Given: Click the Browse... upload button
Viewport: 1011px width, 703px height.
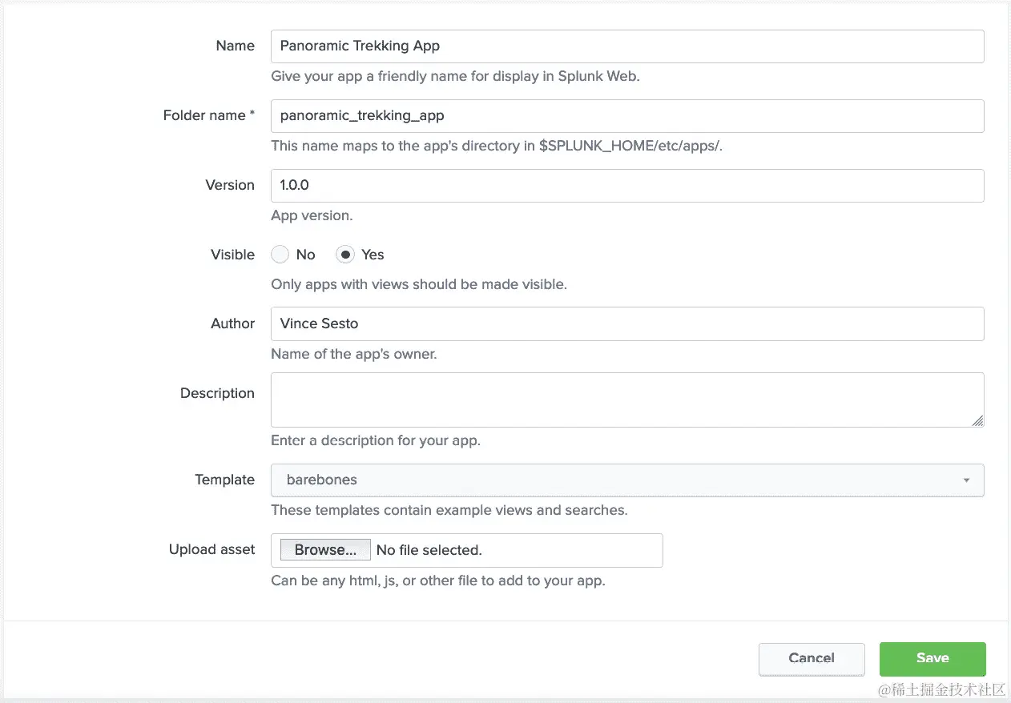Looking at the screenshot, I should [325, 550].
